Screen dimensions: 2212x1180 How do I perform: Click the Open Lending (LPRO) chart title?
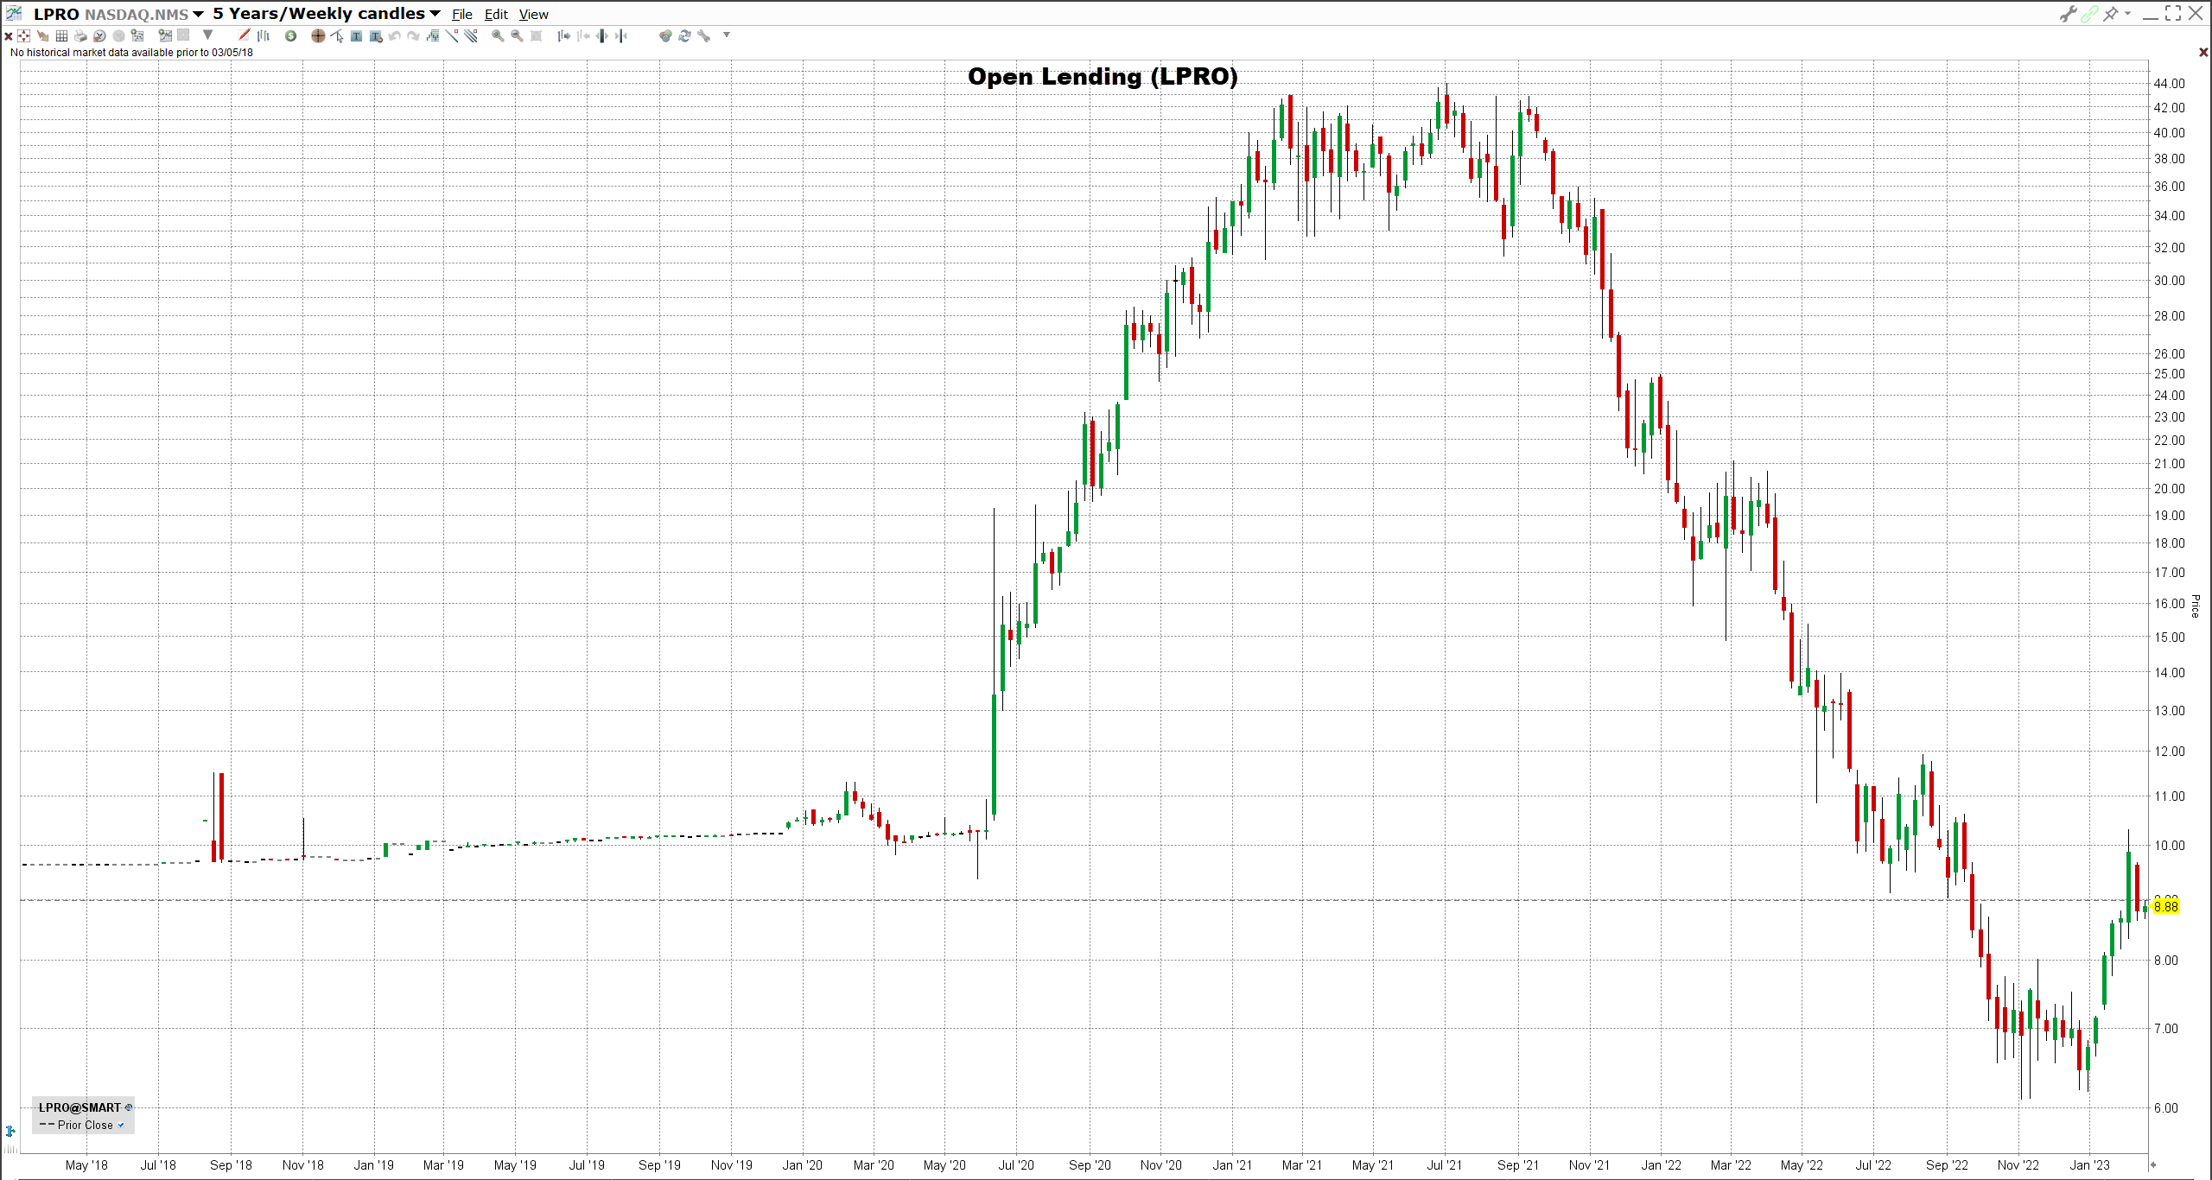click(x=1103, y=77)
